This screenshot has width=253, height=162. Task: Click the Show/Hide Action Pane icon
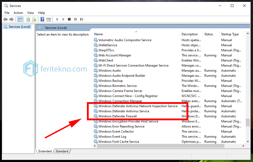pyautogui.click(x=49, y=19)
